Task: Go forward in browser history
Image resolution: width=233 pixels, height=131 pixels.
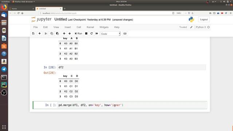Action: click(x=15, y=13)
